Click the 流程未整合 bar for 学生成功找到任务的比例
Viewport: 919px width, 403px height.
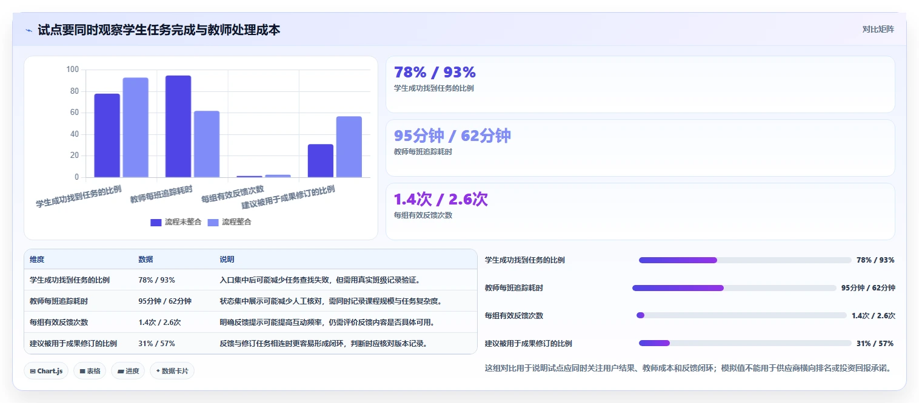click(107, 136)
